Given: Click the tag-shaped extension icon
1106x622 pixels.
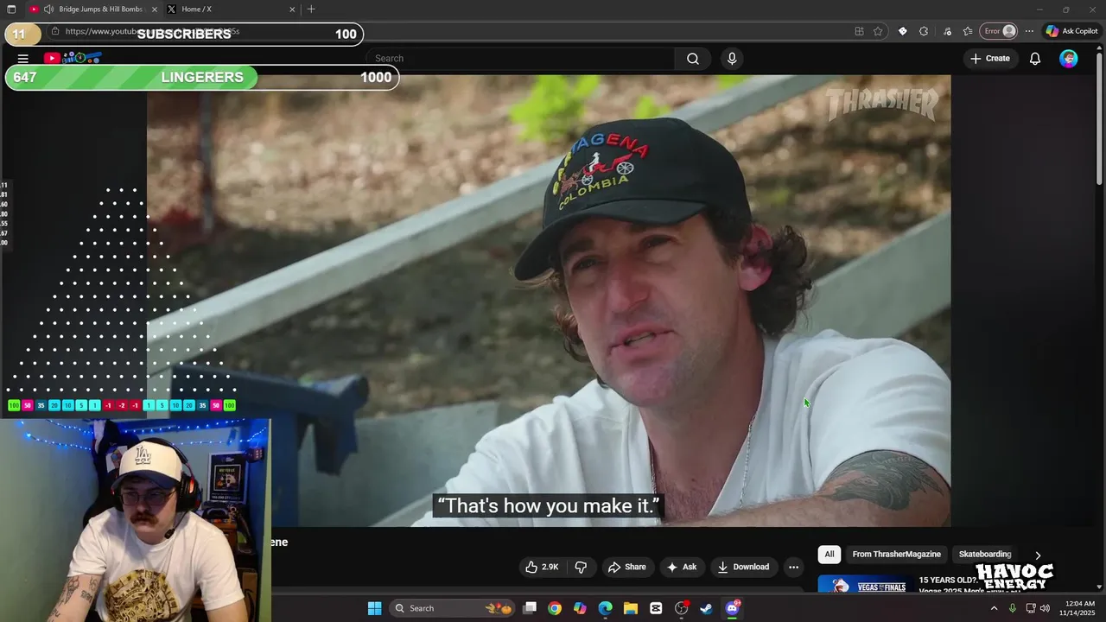Looking at the screenshot, I should 902,31.
